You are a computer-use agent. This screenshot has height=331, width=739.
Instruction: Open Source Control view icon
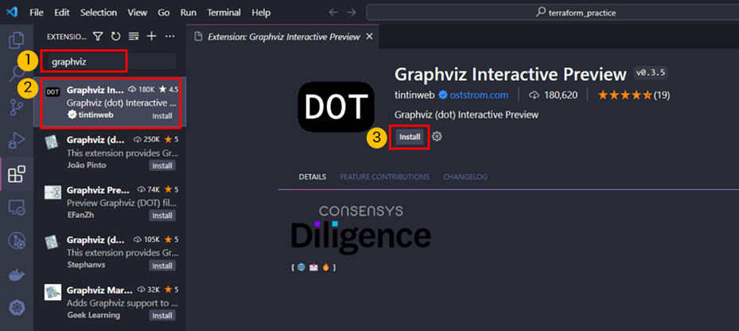click(x=17, y=107)
